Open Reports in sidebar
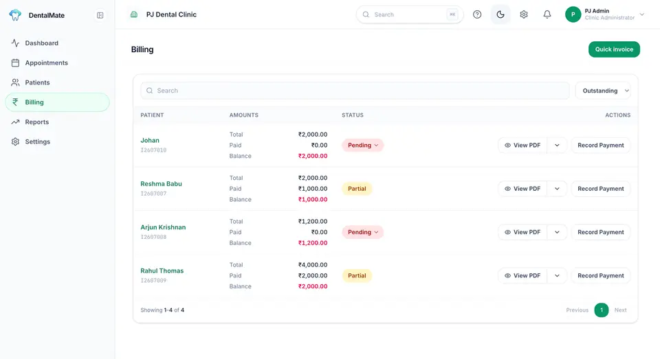The width and height of the screenshot is (660, 359). 57,122
